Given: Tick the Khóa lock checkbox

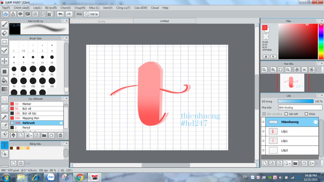Looking at the screenshot, I should pyautogui.click(x=306, y=114).
